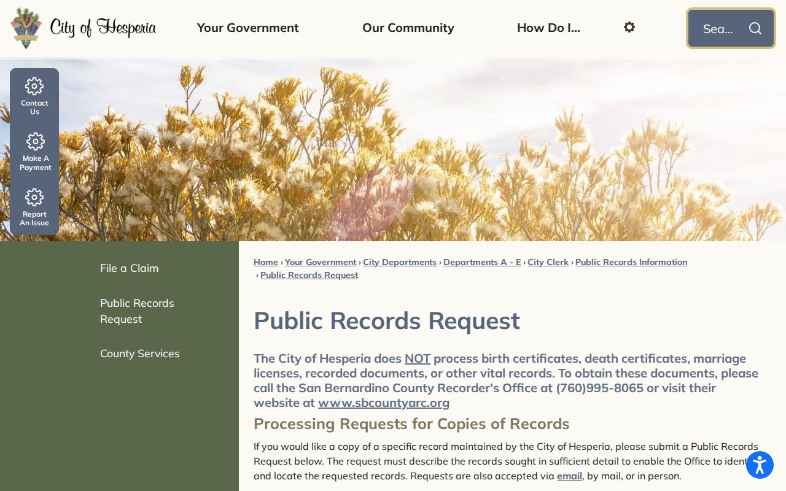Select Public Records Request in sidebar
Screen dimensions: 786x491
point(137,311)
